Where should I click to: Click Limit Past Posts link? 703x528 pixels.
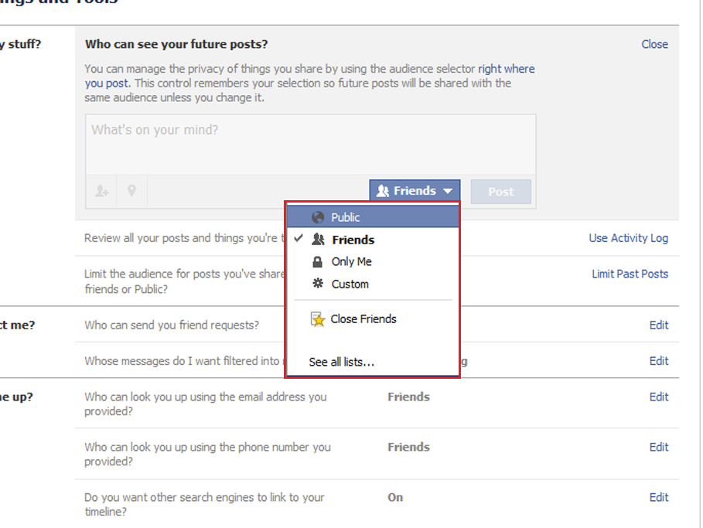(630, 274)
